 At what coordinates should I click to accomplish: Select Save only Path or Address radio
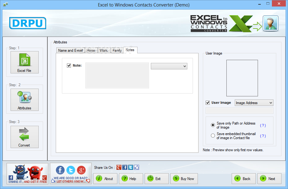click(x=213, y=125)
